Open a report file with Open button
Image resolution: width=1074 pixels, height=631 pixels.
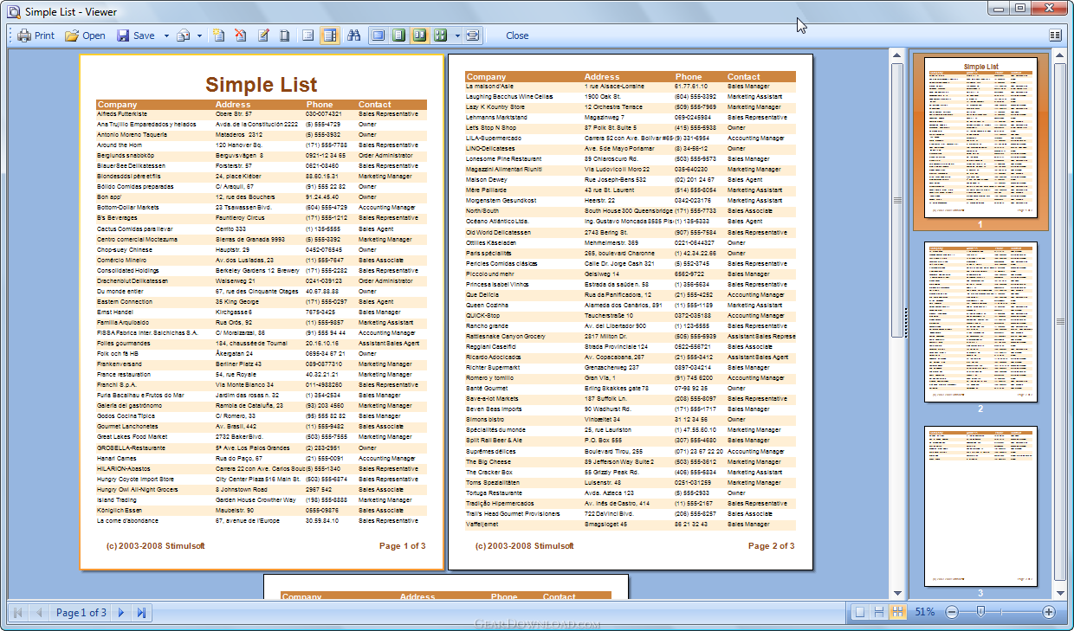pyautogui.click(x=85, y=35)
